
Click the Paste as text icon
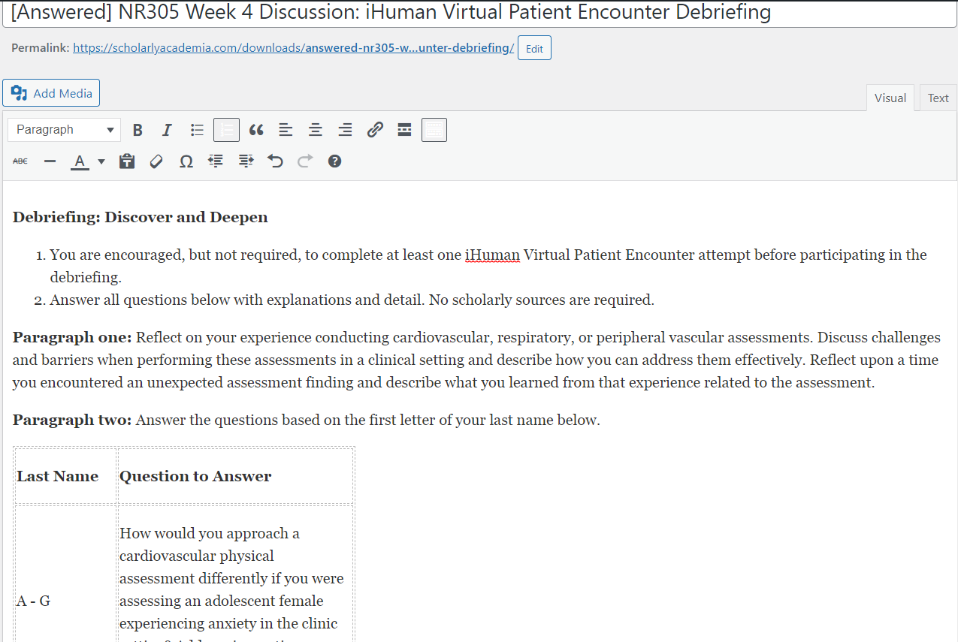pos(127,161)
